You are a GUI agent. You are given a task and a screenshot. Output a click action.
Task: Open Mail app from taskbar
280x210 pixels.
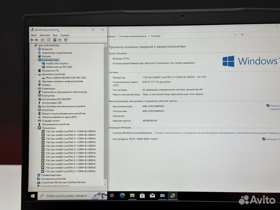152,196
